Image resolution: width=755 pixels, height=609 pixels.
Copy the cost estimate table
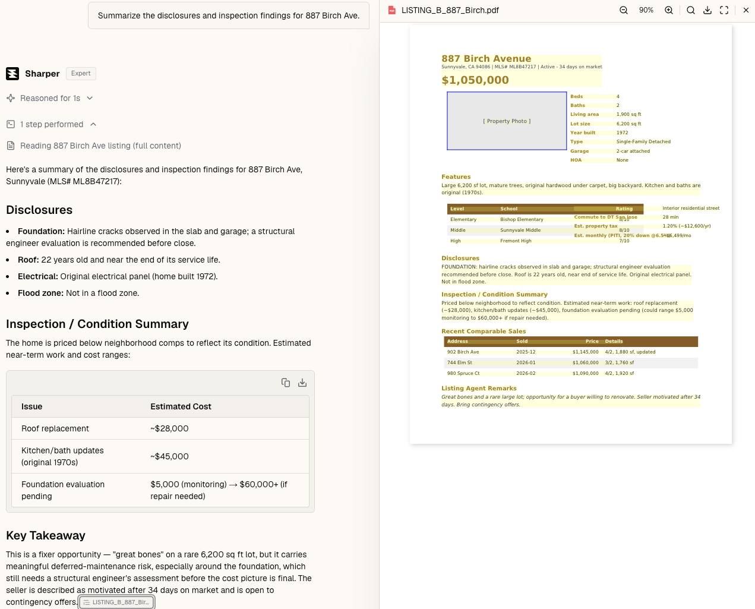click(x=286, y=383)
